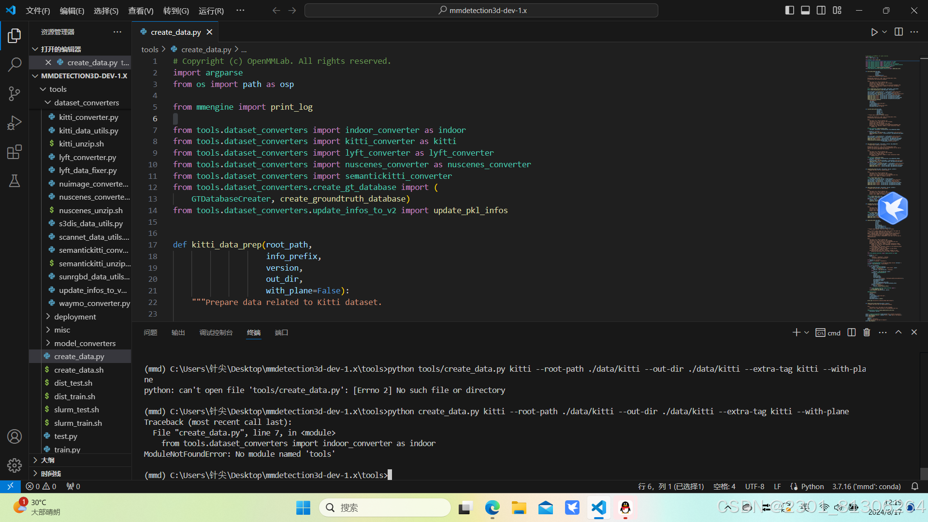Open new terminal profile dropdown arrow
928x522 pixels.
pos(807,333)
